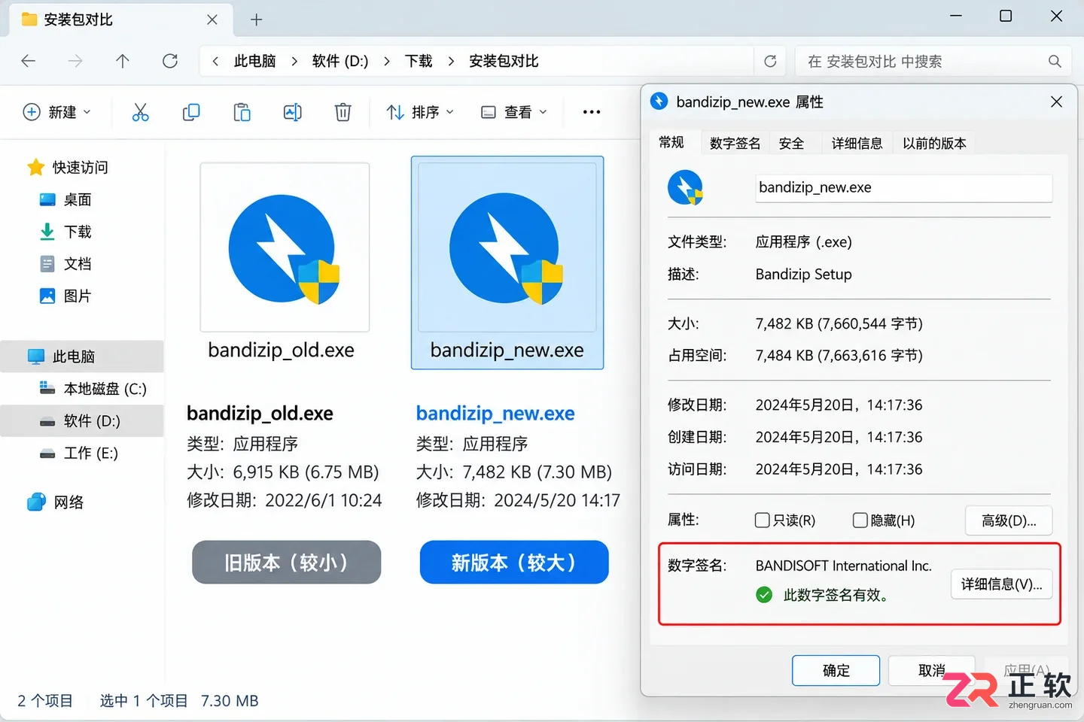
Task: Switch to the 安全 tab
Action: [791, 143]
